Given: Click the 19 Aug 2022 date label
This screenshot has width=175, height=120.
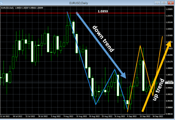Looking at the screenshot, I should 94,117.
